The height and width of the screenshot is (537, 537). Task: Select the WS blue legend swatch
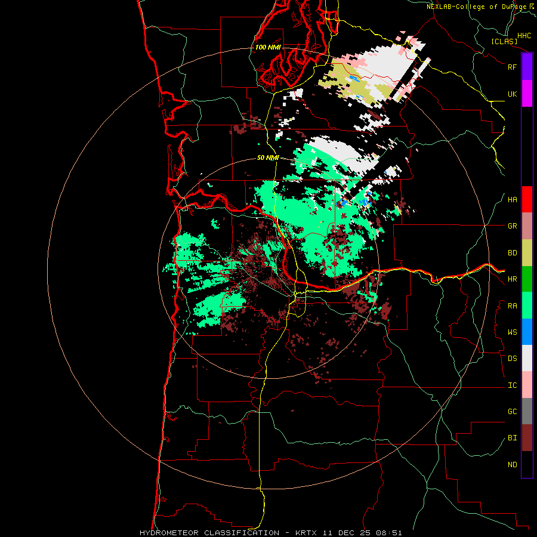pyautogui.click(x=527, y=332)
